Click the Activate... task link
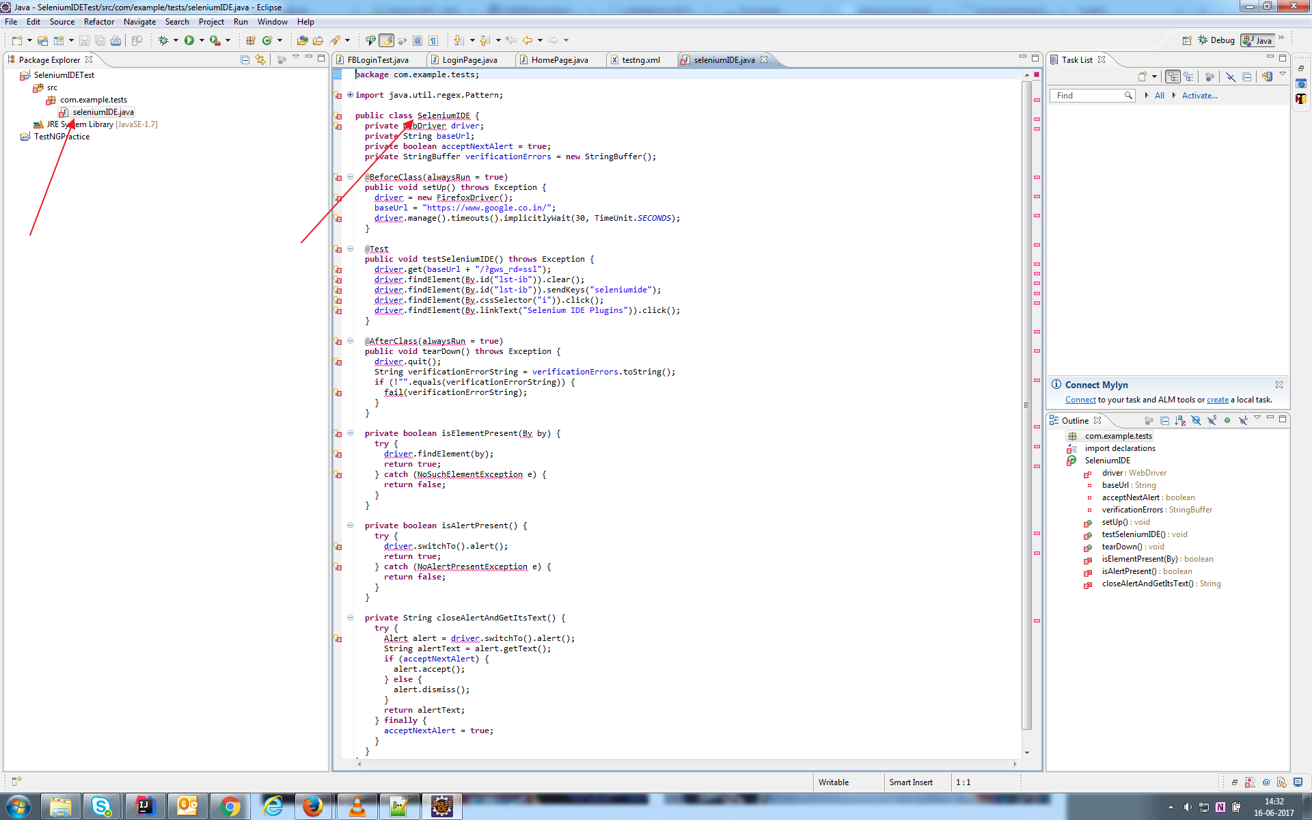 (x=1199, y=96)
